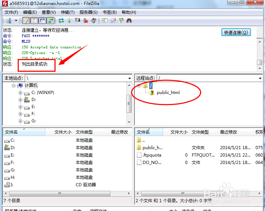Refresh file and folder lists
The width and height of the screenshot is (265, 211).
point(61,21)
